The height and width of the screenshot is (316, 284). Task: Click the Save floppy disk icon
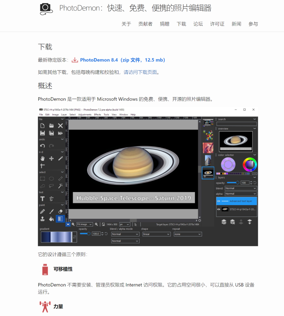(x=42, y=133)
